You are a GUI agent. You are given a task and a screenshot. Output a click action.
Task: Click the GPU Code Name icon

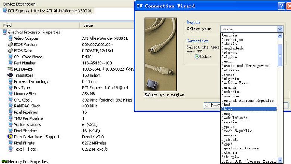click(x=10, y=57)
